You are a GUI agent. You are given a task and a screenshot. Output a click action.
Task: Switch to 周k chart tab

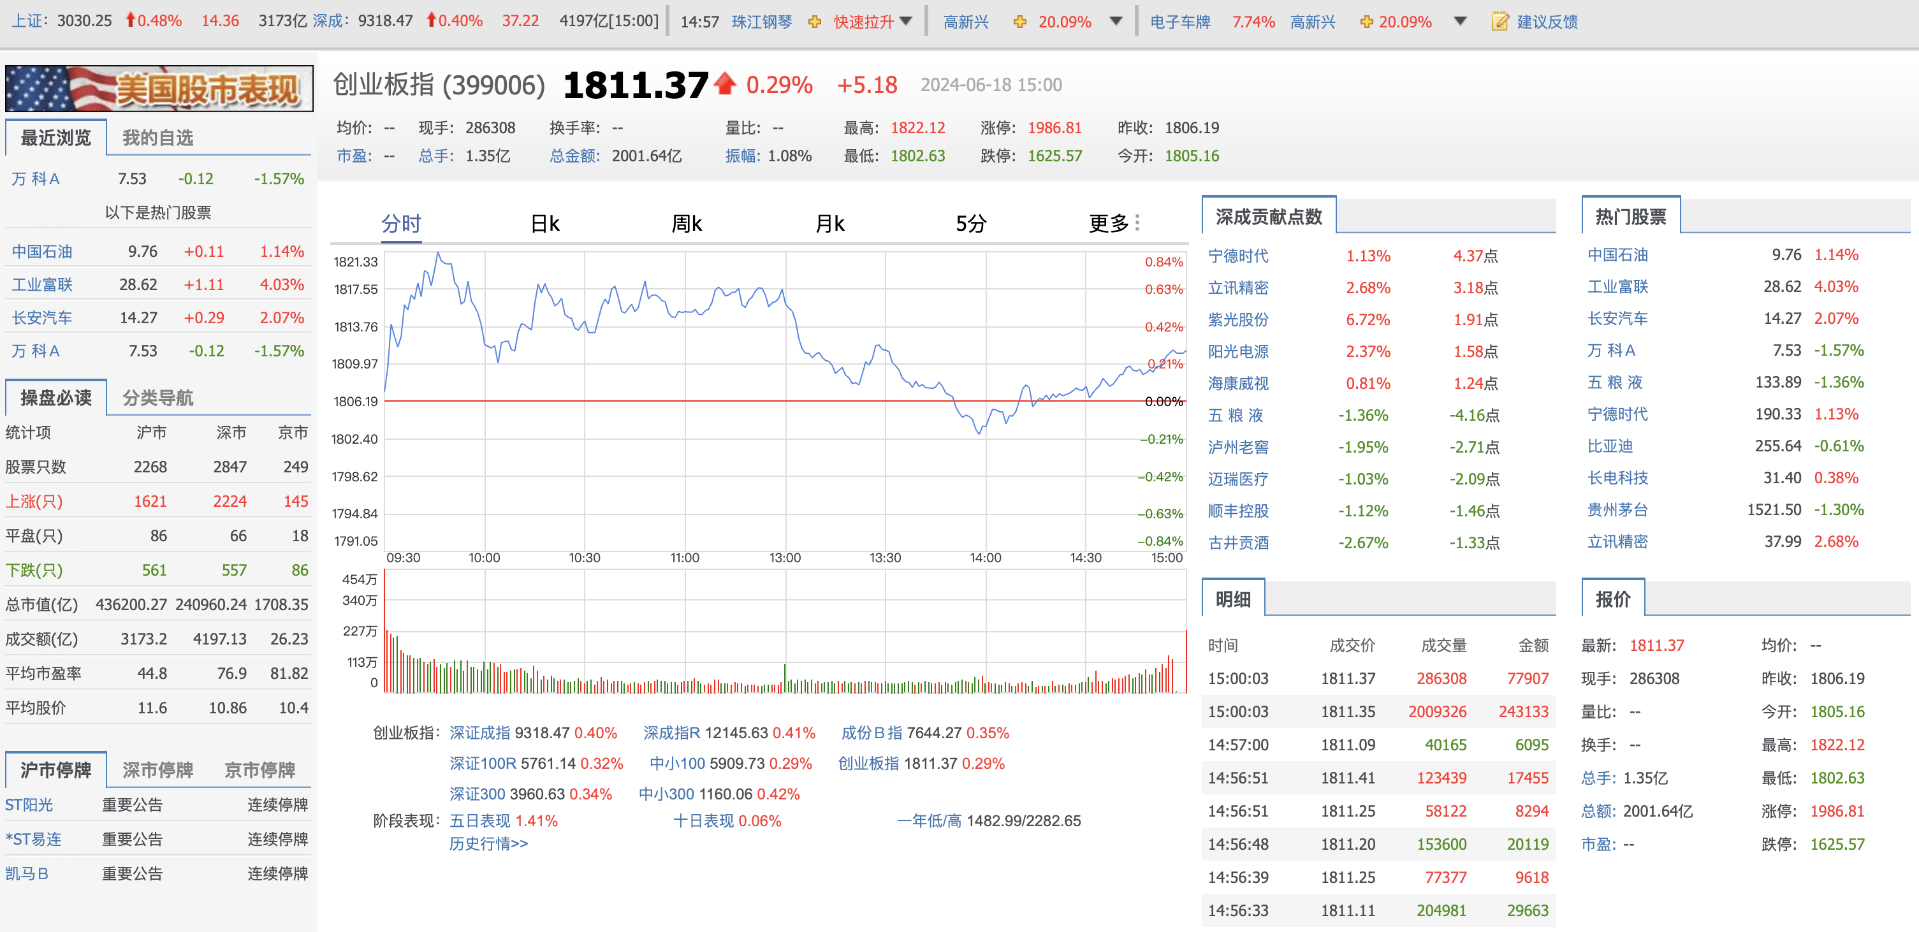point(687,222)
